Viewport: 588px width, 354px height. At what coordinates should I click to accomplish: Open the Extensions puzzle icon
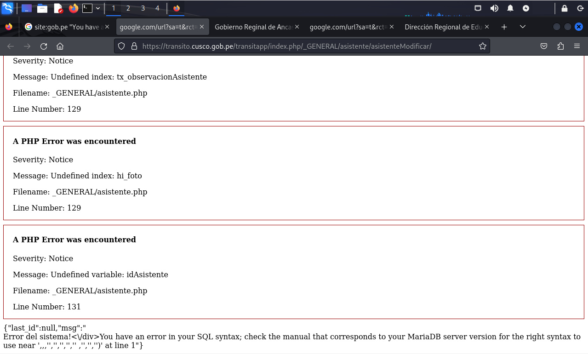tap(560, 46)
